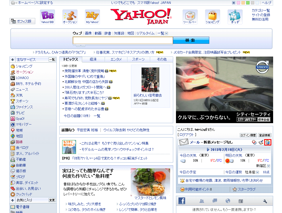Open the Facebook news feed list icon

click(241, 201)
